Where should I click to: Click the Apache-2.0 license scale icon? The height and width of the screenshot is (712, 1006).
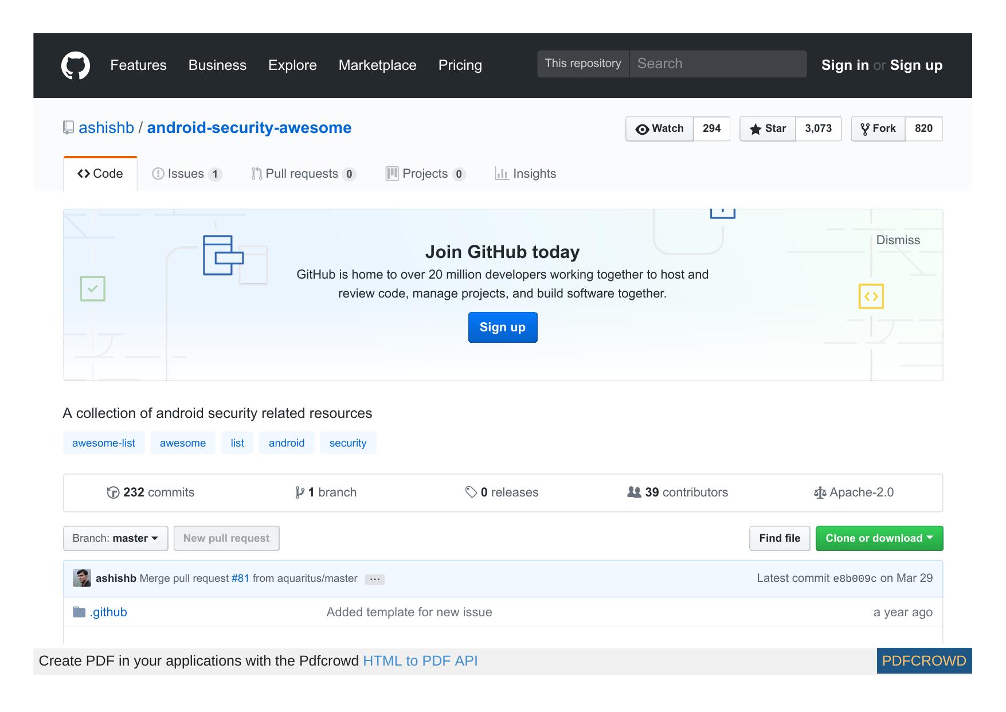(x=820, y=492)
